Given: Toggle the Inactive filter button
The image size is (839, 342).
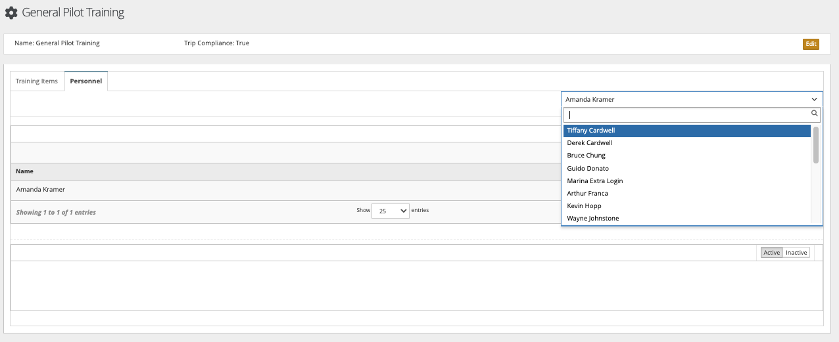Looking at the screenshot, I should coord(796,253).
